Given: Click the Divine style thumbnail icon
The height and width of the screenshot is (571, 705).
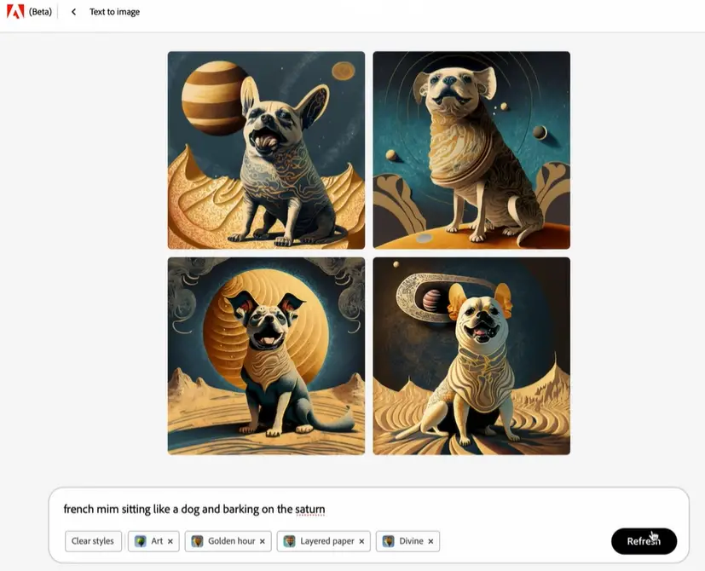Looking at the screenshot, I should coord(389,541).
